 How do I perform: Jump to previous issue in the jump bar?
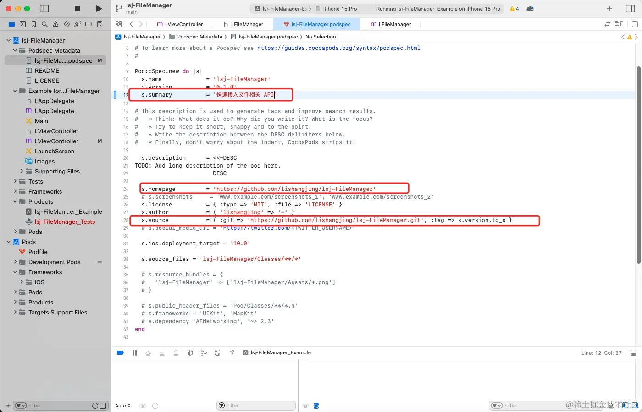[623, 37]
